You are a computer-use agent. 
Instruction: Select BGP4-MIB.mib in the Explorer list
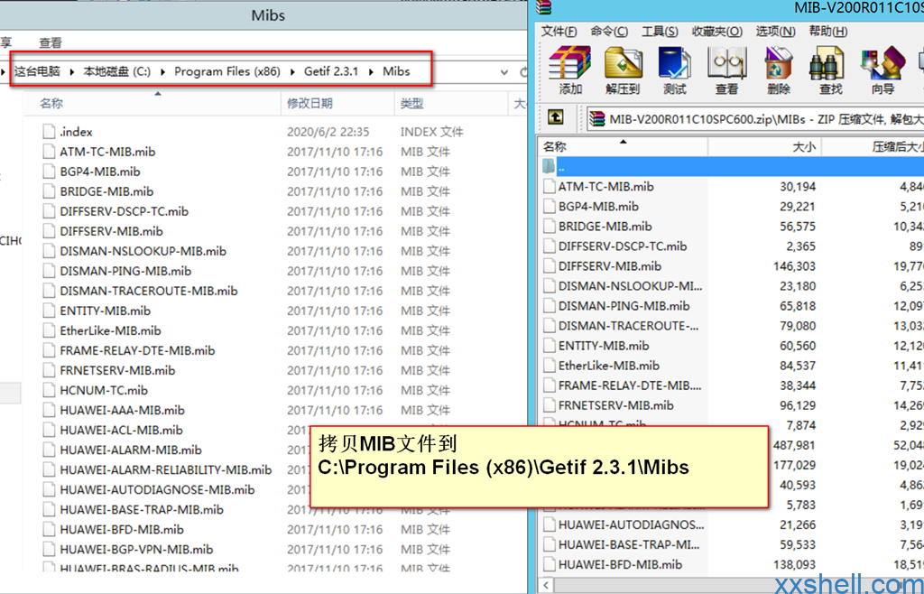pyautogui.click(x=99, y=172)
